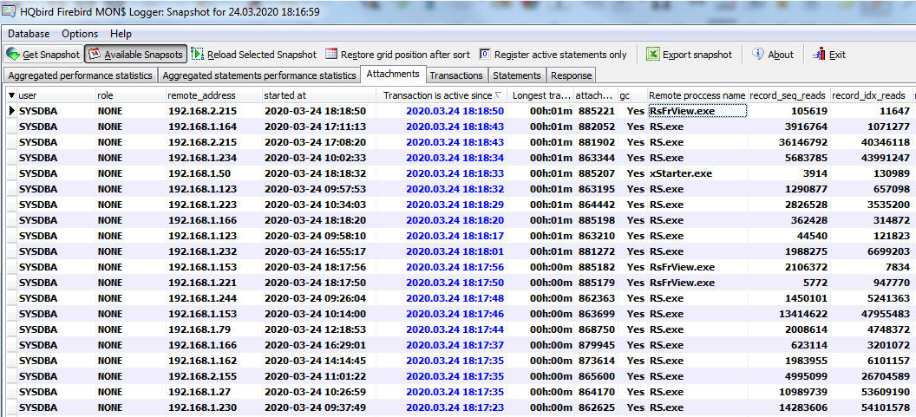Sort by Transaction is active since column
The height and width of the screenshot is (417, 916).
[x=438, y=95]
